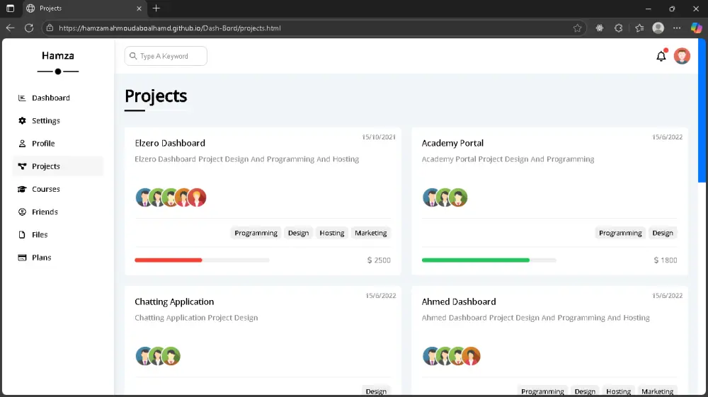This screenshot has width=708, height=397.
Task: Click the Courses graduation cap icon
Action: [22, 189]
